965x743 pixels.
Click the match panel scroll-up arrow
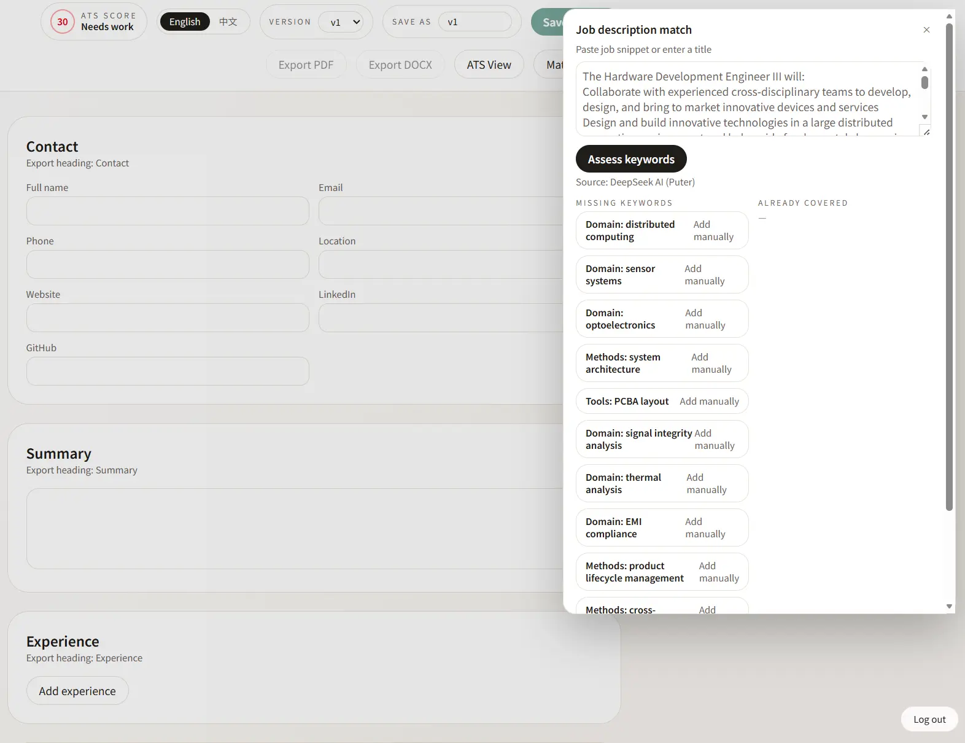(x=949, y=17)
